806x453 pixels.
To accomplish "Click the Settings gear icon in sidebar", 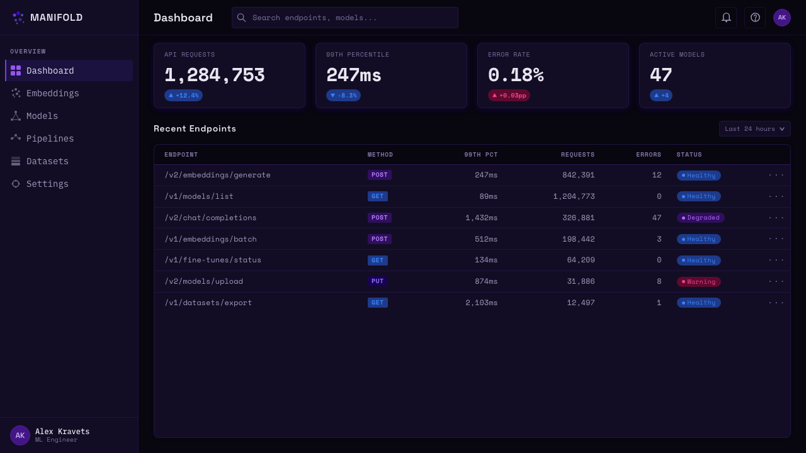I will coord(16,184).
